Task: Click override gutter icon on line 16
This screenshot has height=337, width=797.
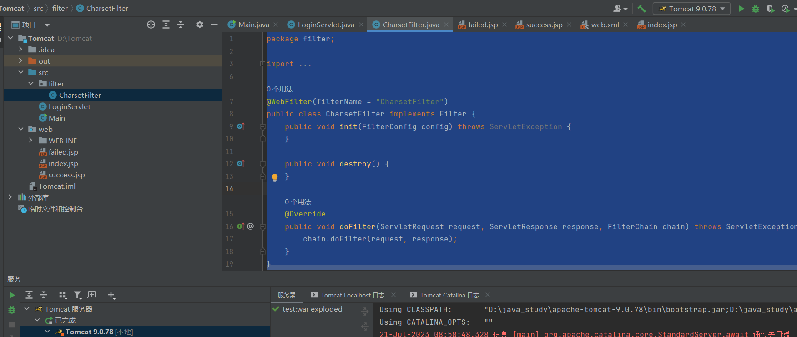Action: coord(241,226)
